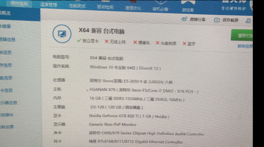Select the 清理优化 tab
Viewport: 264px width, 147px height.
pos(133,8)
